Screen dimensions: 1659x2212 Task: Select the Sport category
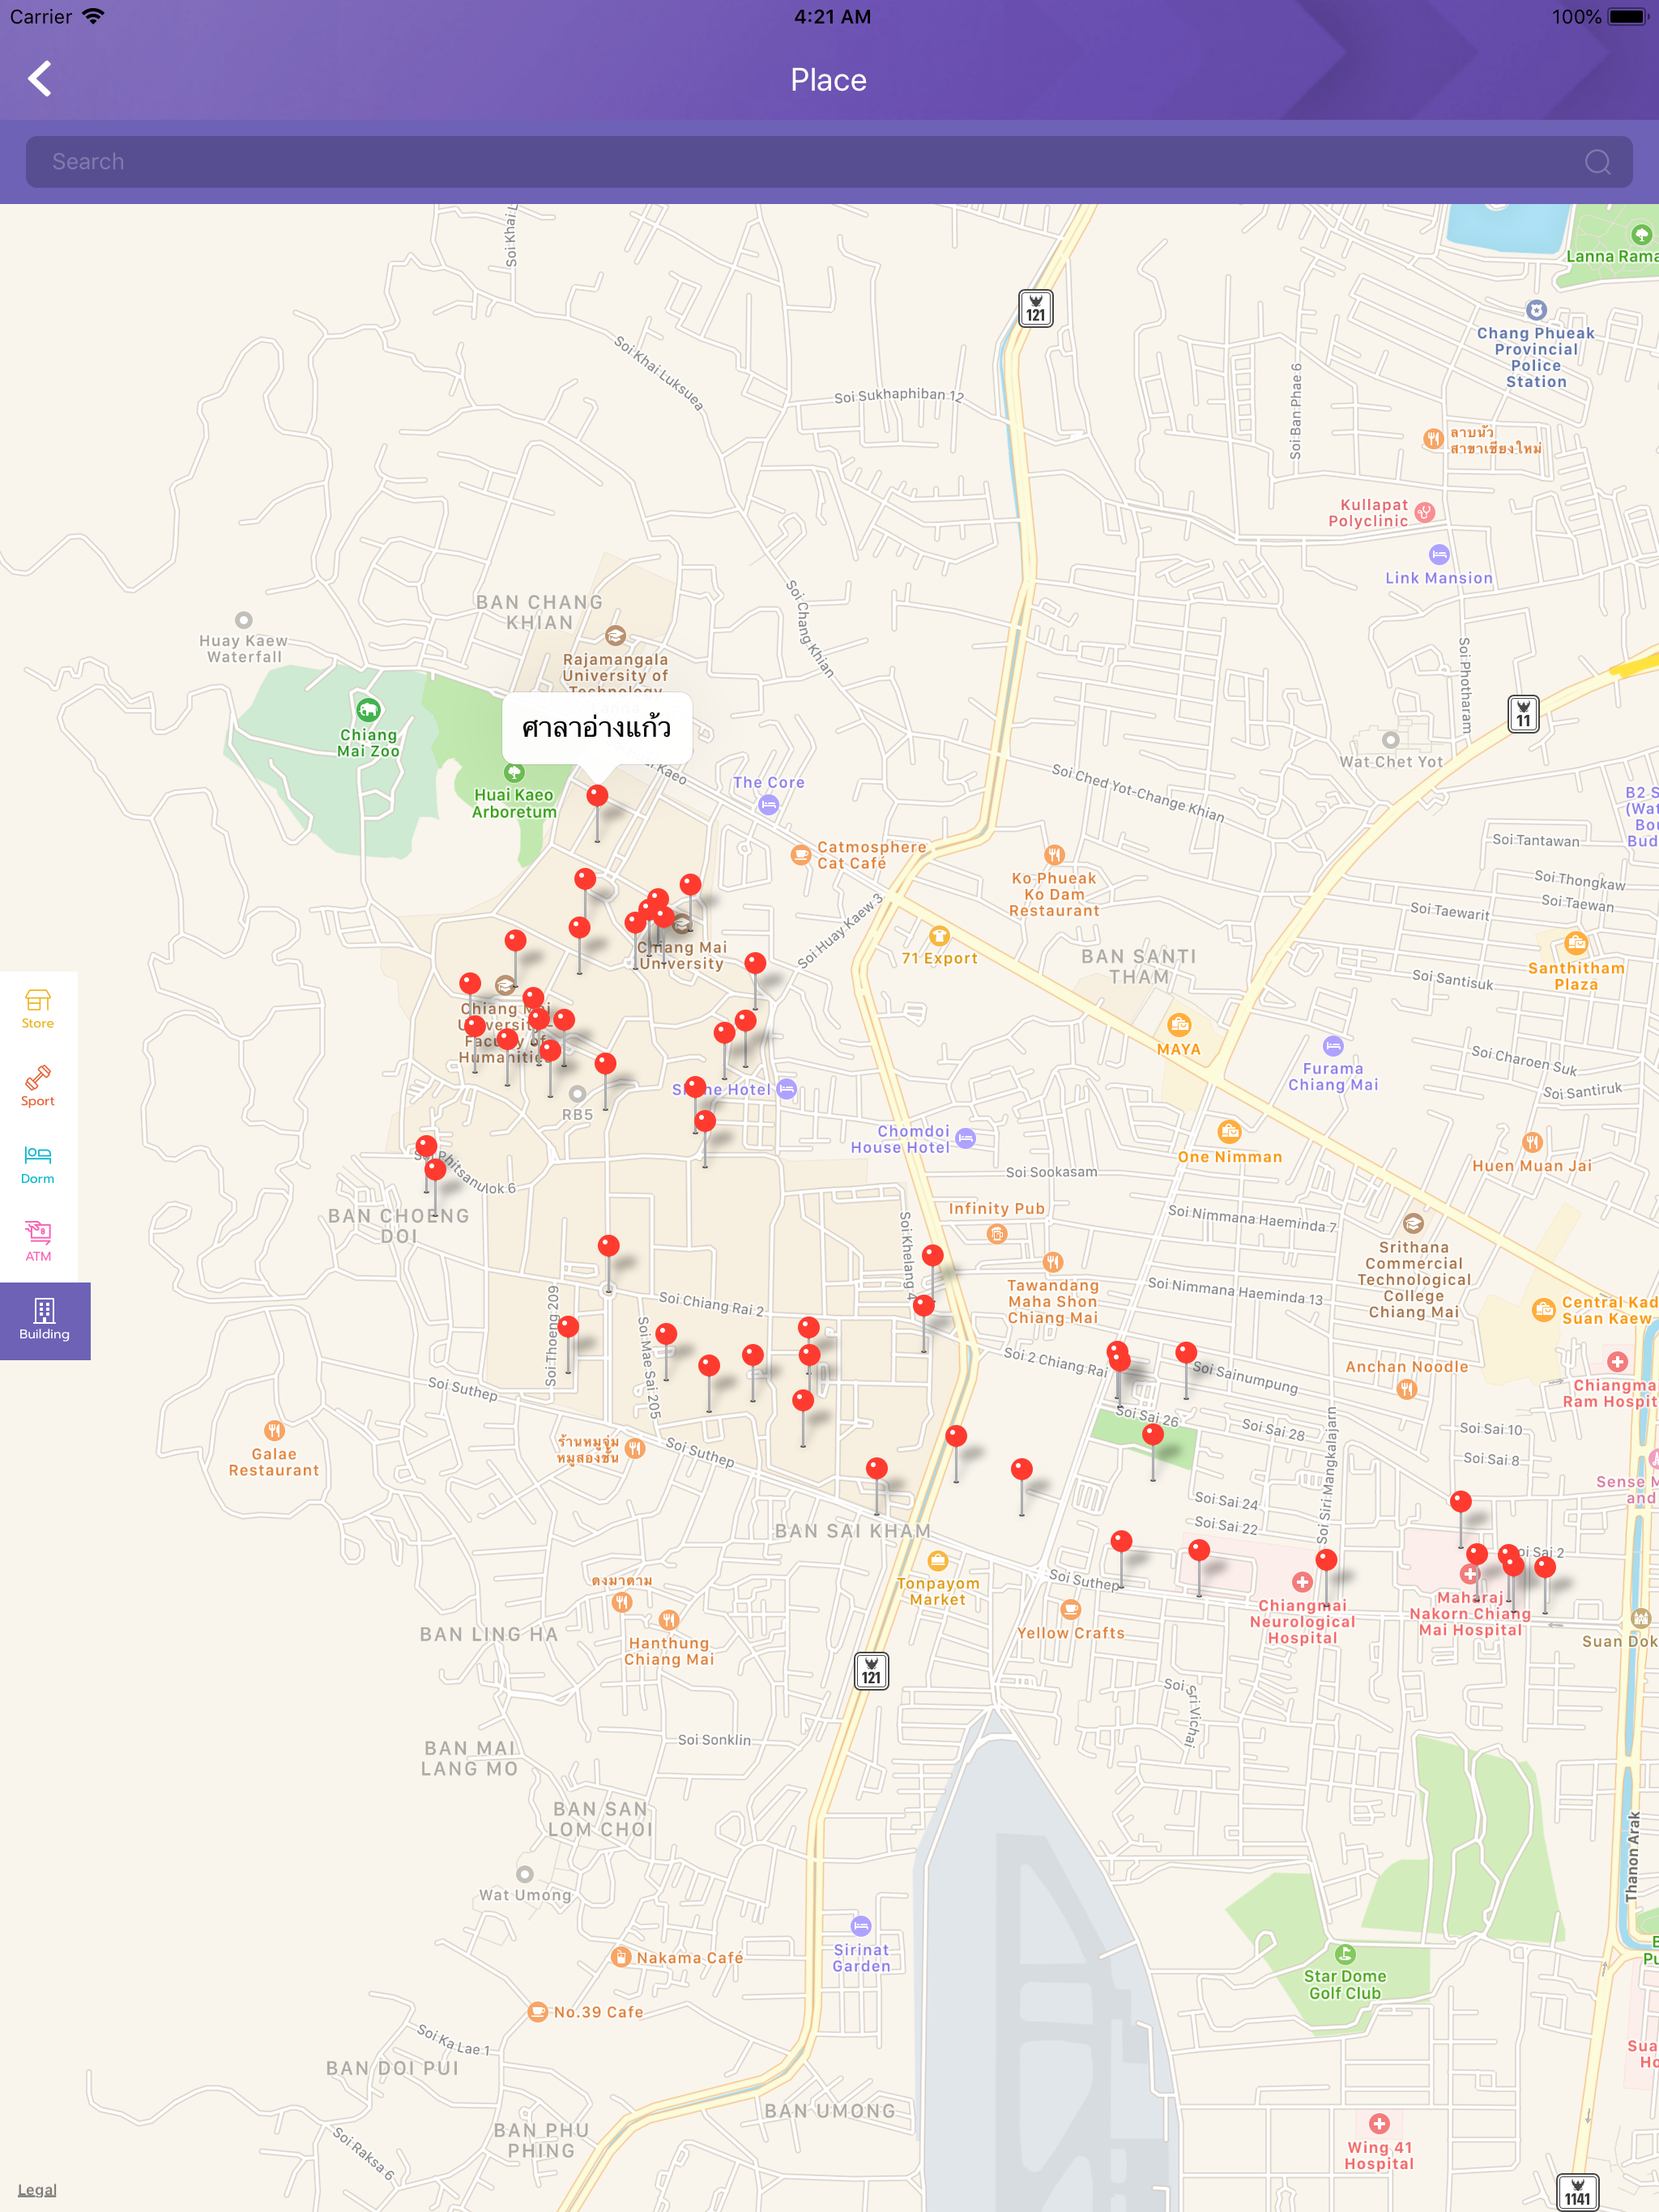click(x=38, y=1087)
